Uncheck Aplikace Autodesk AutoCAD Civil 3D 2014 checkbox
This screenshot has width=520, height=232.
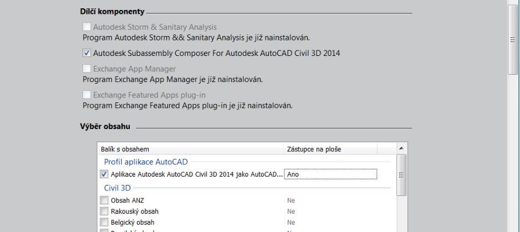click(x=104, y=174)
